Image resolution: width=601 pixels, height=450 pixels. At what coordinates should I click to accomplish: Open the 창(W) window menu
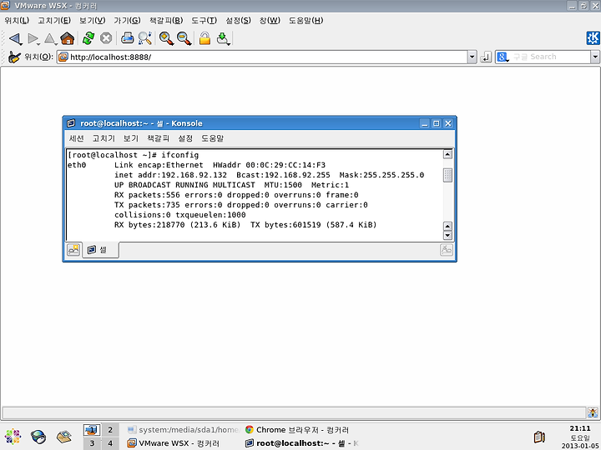(270, 20)
